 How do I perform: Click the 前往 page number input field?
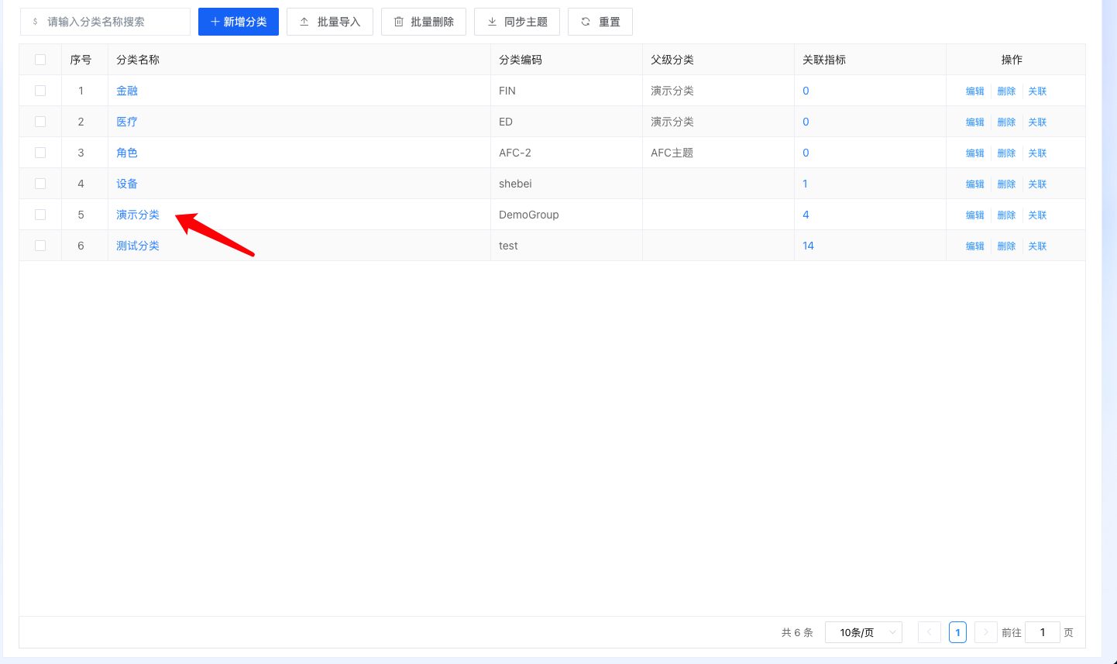(1042, 632)
